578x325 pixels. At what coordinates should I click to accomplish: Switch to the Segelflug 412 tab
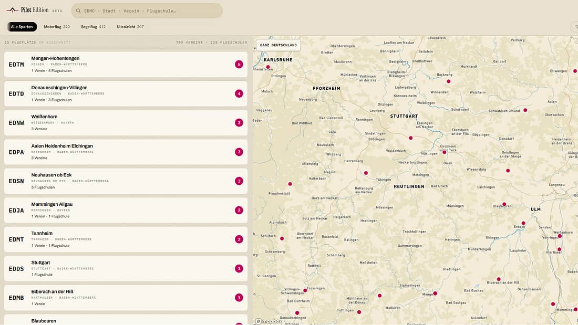tap(93, 27)
